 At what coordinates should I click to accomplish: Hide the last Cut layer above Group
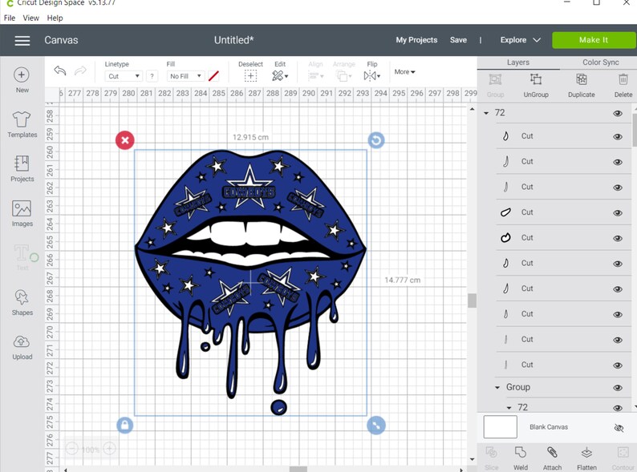click(x=618, y=365)
